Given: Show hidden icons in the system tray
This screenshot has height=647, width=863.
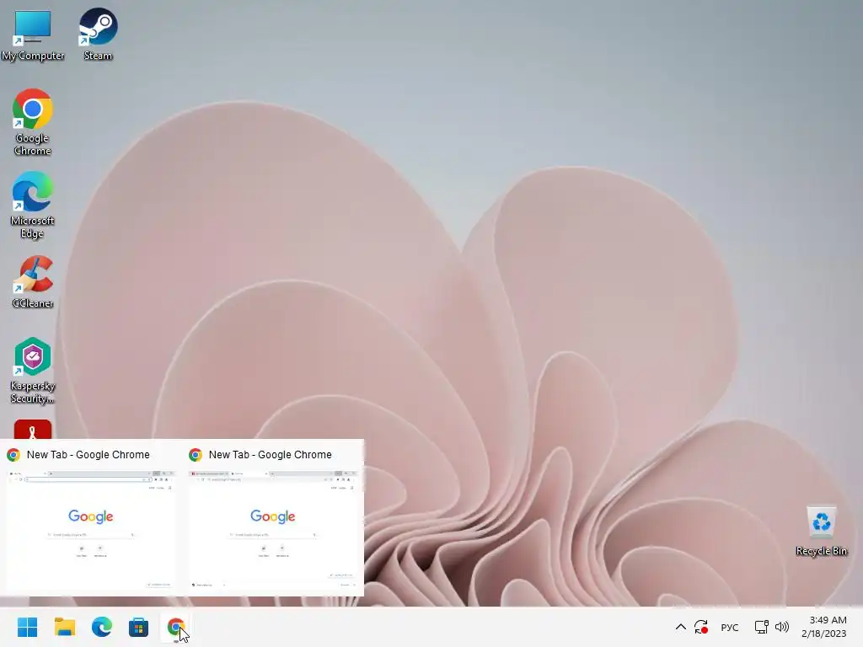Looking at the screenshot, I should [x=680, y=627].
